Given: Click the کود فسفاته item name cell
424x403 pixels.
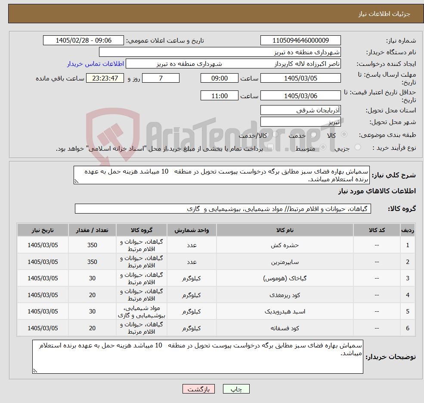Looking at the screenshot, I should [x=285, y=328].
